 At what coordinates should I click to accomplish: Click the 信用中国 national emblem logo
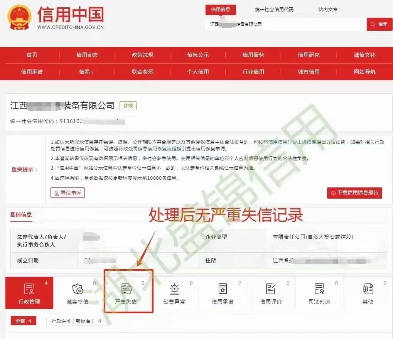click(19, 18)
